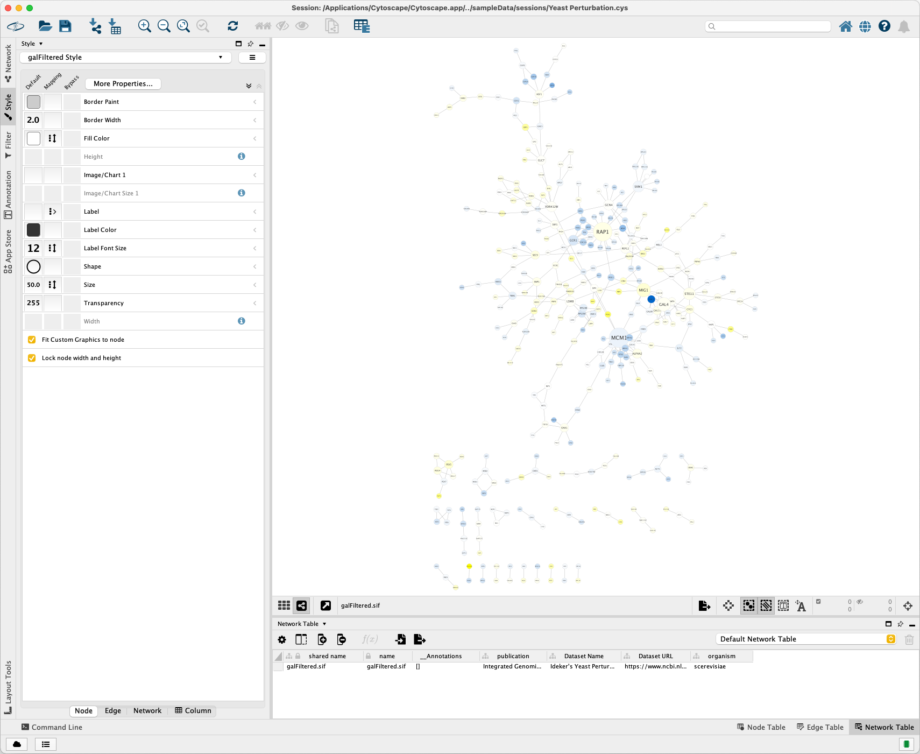The image size is (920, 754).
Task: Uncheck Fit Custom Graphics to node
Action: pyautogui.click(x=32, y=340)
